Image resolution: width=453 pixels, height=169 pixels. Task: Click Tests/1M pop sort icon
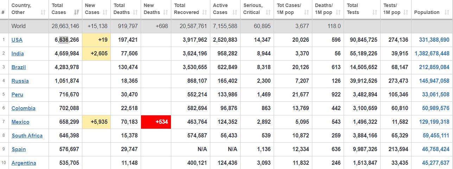(406, 12)
